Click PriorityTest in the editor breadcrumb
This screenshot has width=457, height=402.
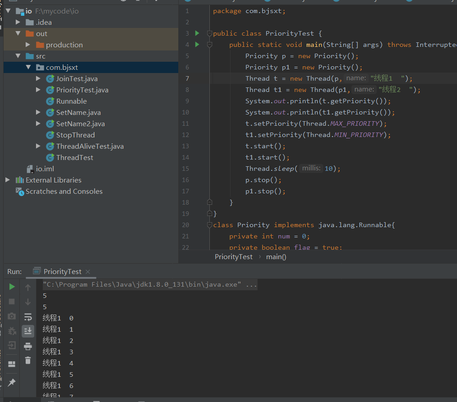(x=234, y=257)
